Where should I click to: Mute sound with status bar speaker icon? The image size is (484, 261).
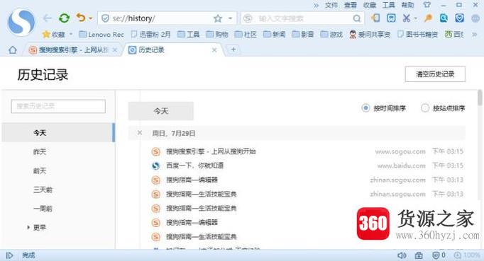click(402, 255)
